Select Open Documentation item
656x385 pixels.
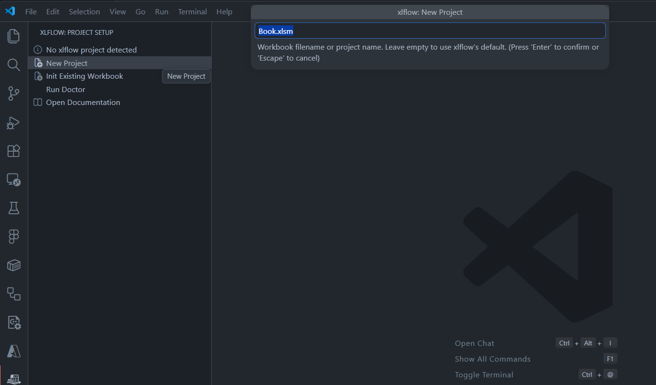click(119, 103)
